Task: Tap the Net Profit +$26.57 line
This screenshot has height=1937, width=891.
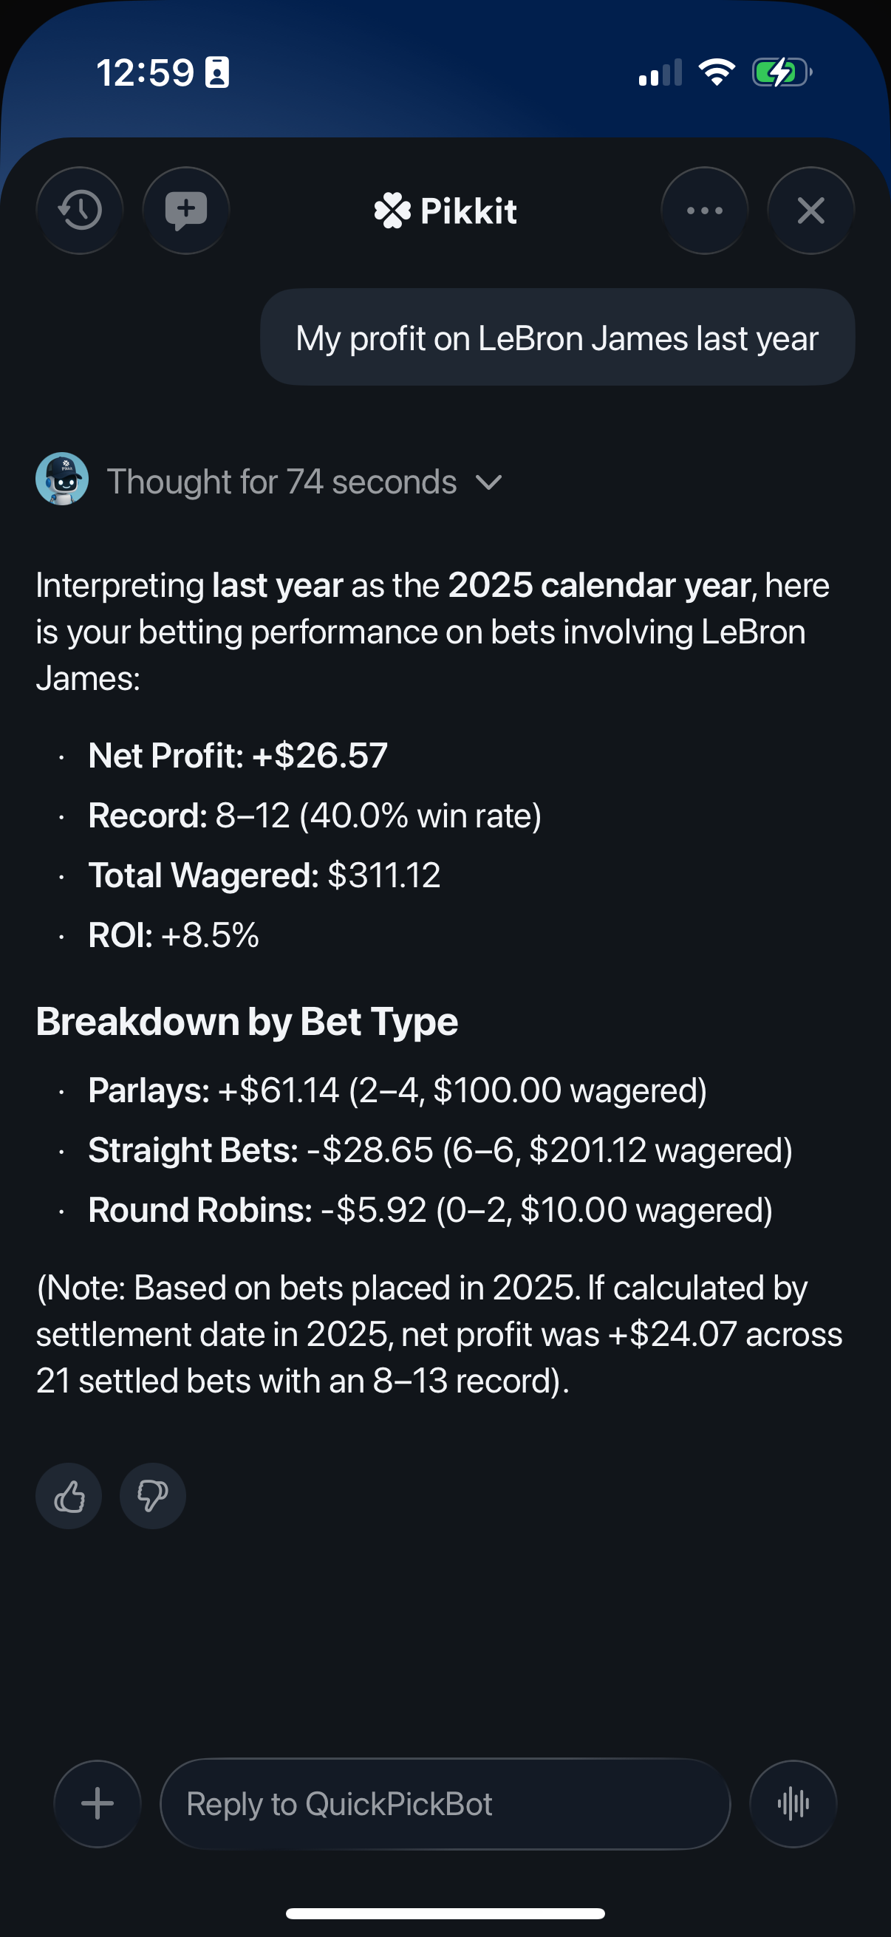Action: [x=238, y=755]
